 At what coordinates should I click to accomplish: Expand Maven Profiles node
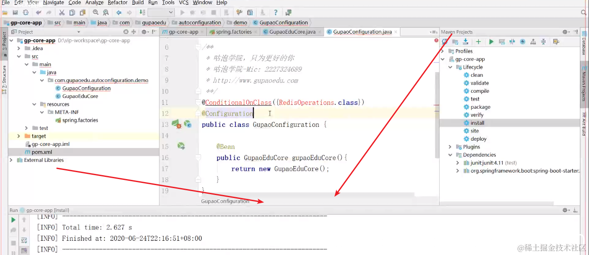coord(443,51)
